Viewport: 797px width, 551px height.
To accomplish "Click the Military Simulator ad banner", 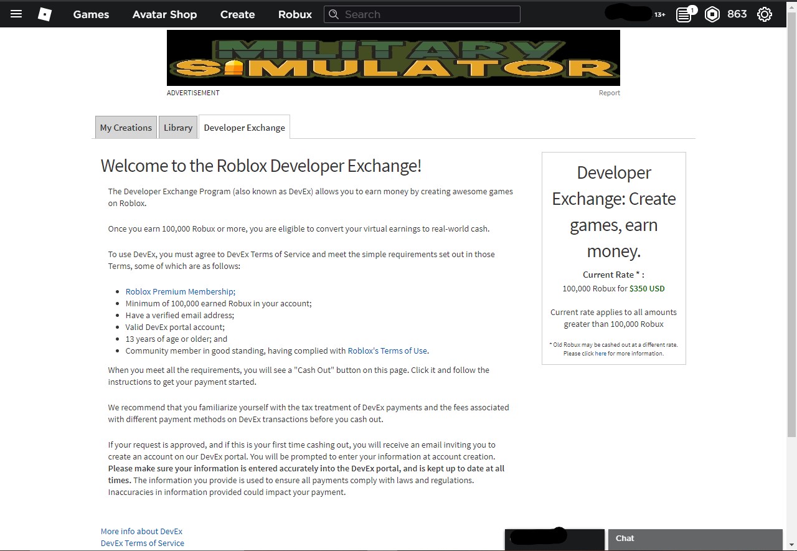I will pos(394,58).
